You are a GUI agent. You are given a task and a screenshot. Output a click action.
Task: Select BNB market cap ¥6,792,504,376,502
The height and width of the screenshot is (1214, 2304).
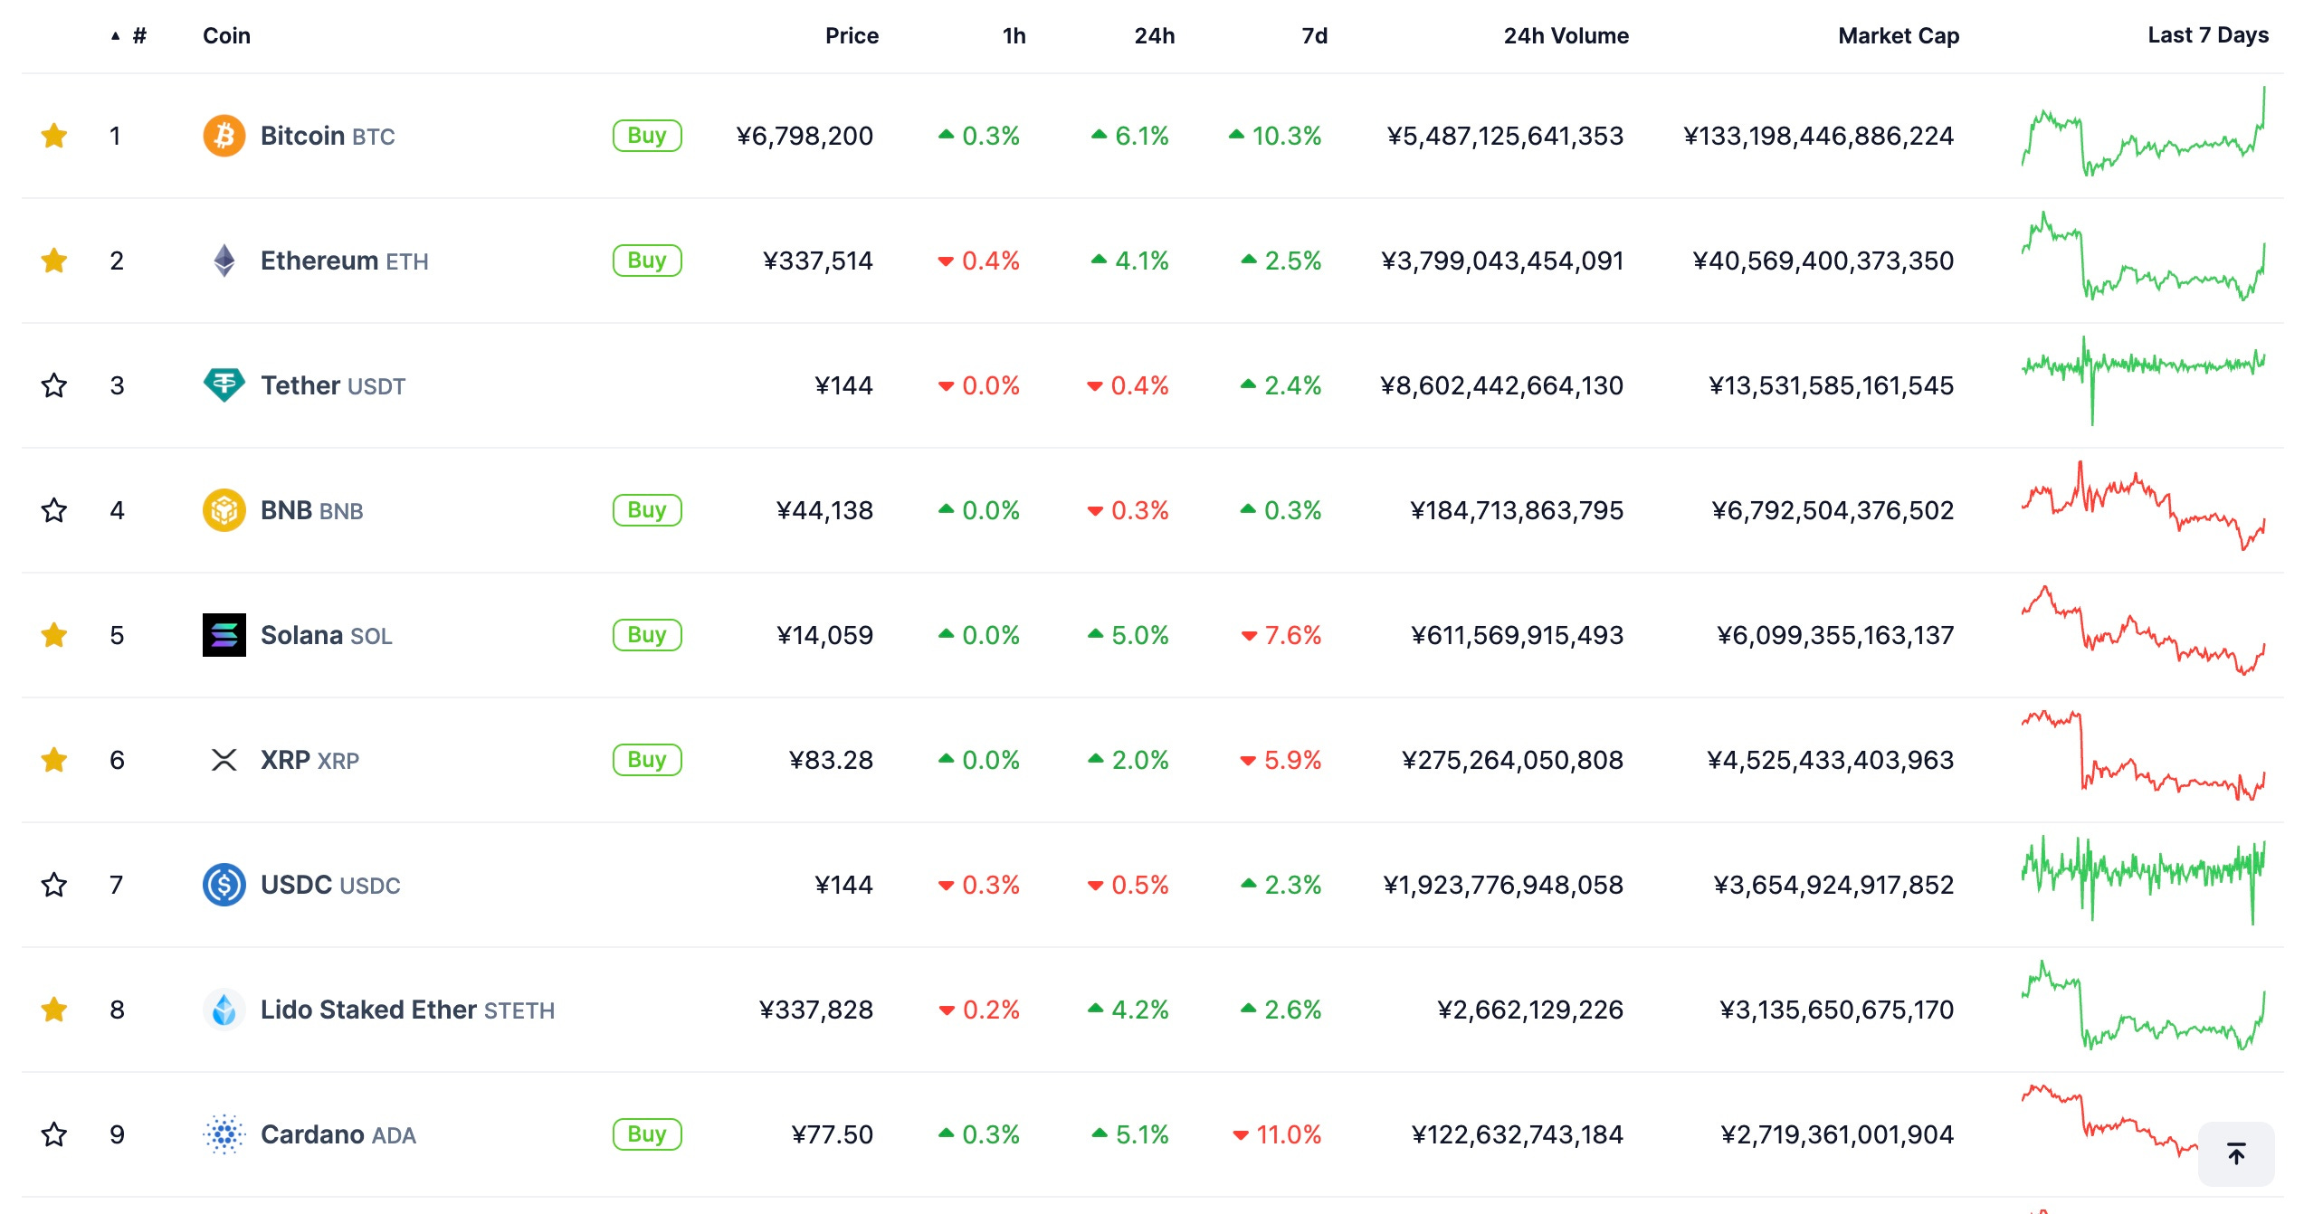click(x=1833, y=510)
